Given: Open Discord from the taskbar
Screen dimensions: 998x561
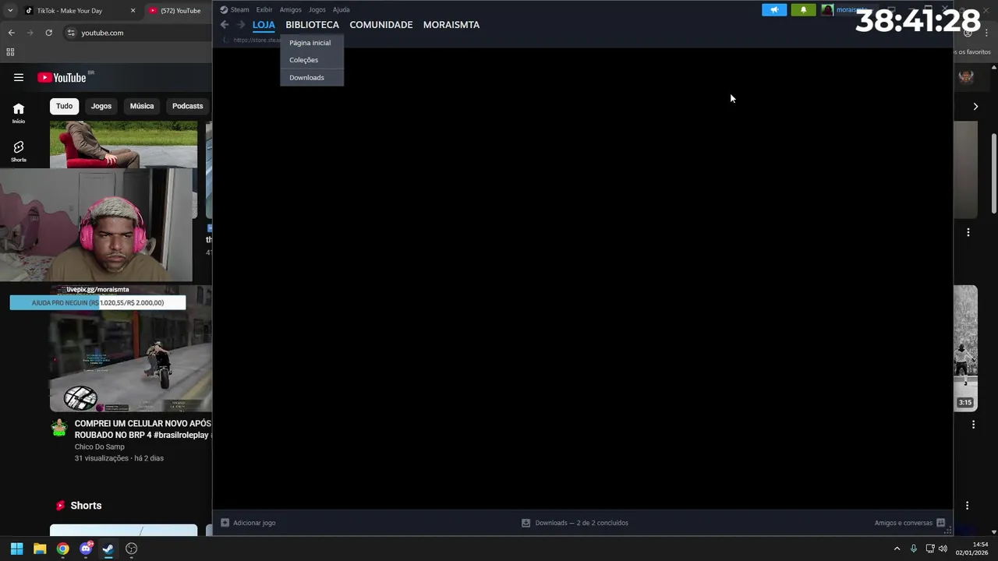Looking at the screenshot, I should (x=86, y=549).
